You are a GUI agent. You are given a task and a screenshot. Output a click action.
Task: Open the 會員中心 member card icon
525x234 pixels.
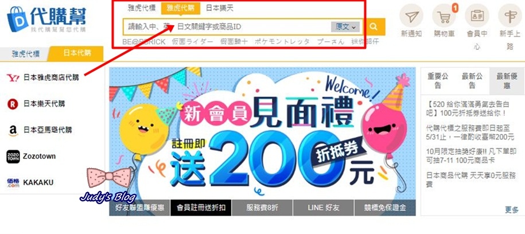click(x=477, y=16)
